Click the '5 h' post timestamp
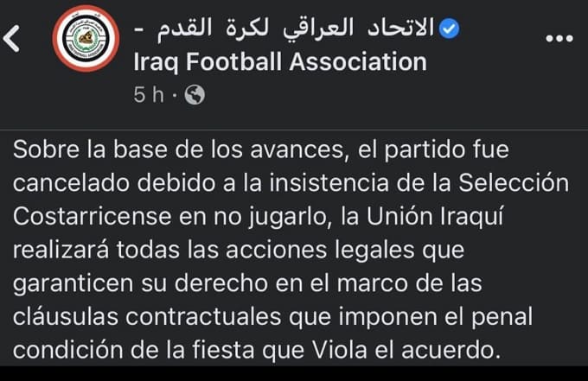588x381 pixels. [149, 95]
